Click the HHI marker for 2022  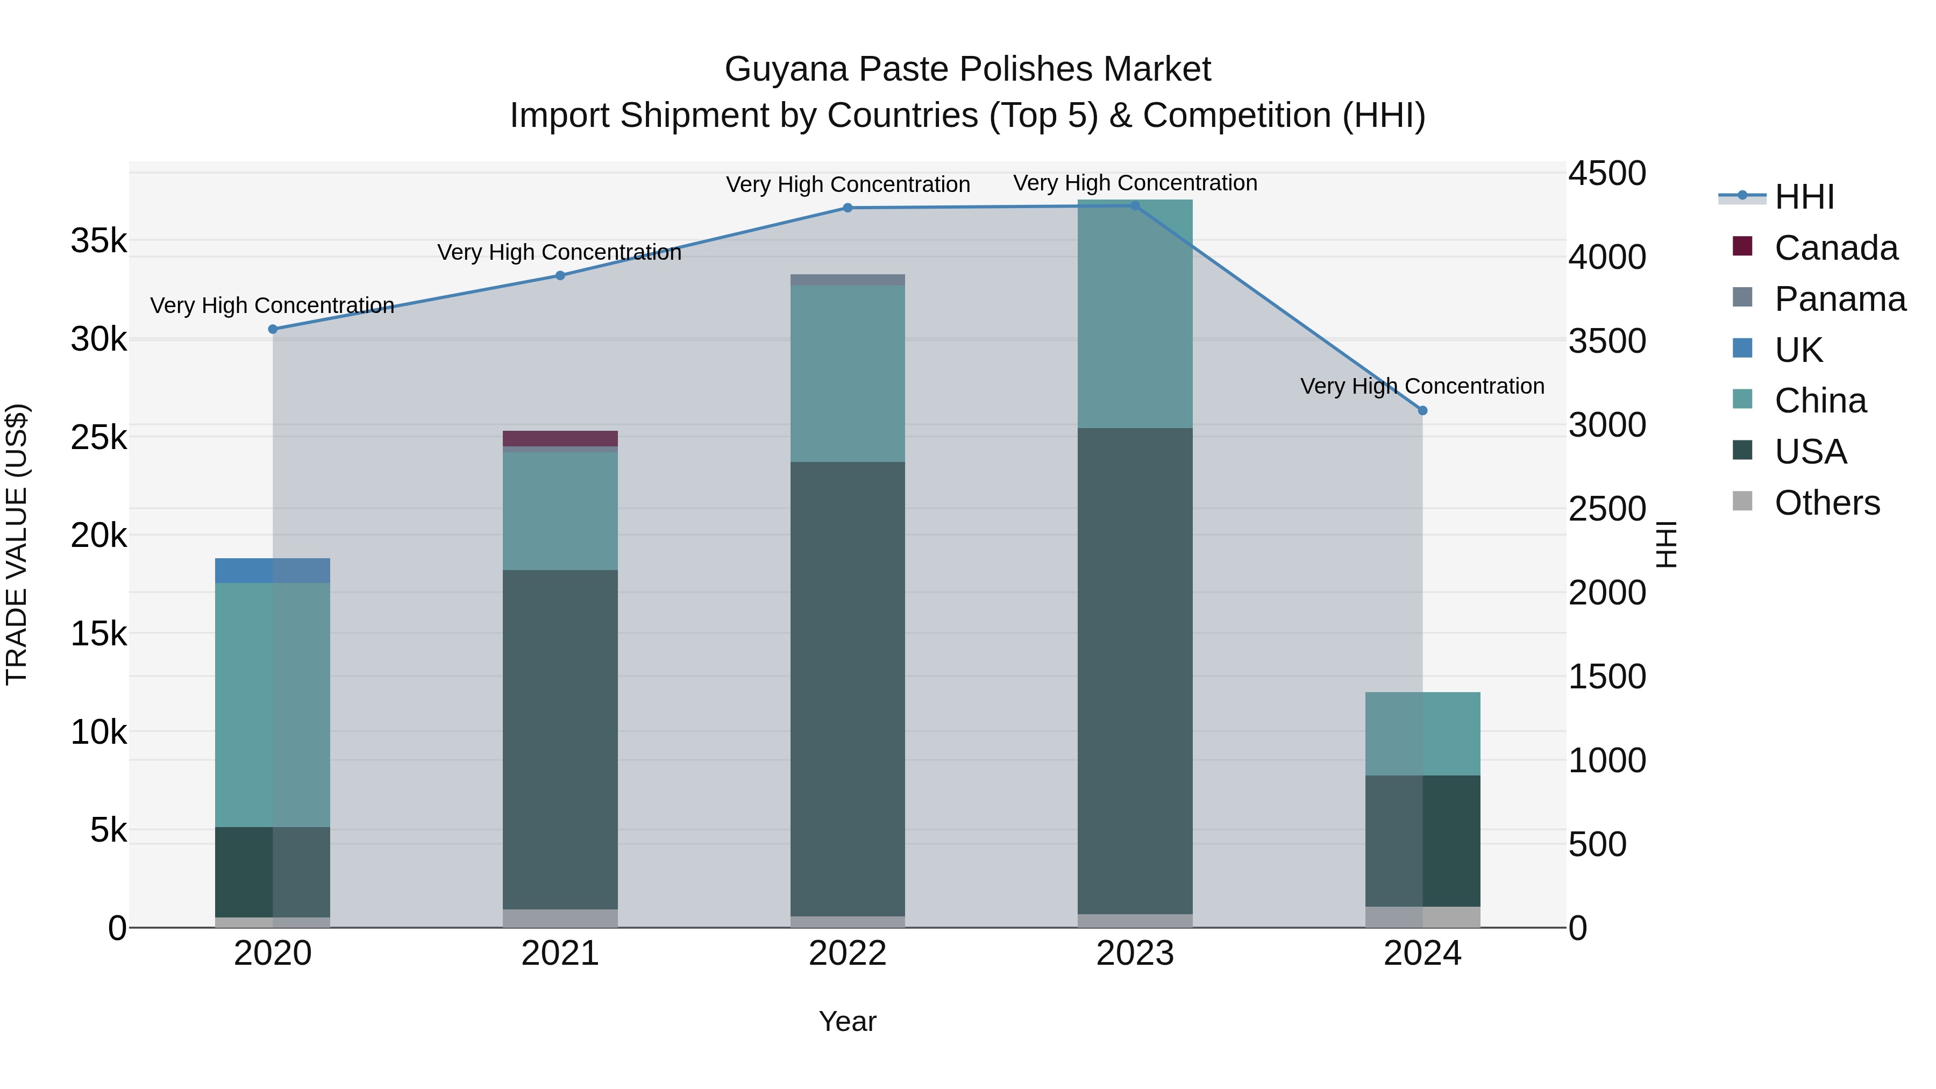click(x=848, y=208)
